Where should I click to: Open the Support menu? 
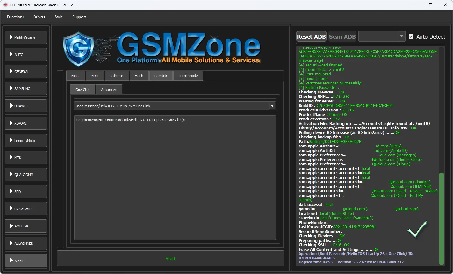tap(79, 17)
